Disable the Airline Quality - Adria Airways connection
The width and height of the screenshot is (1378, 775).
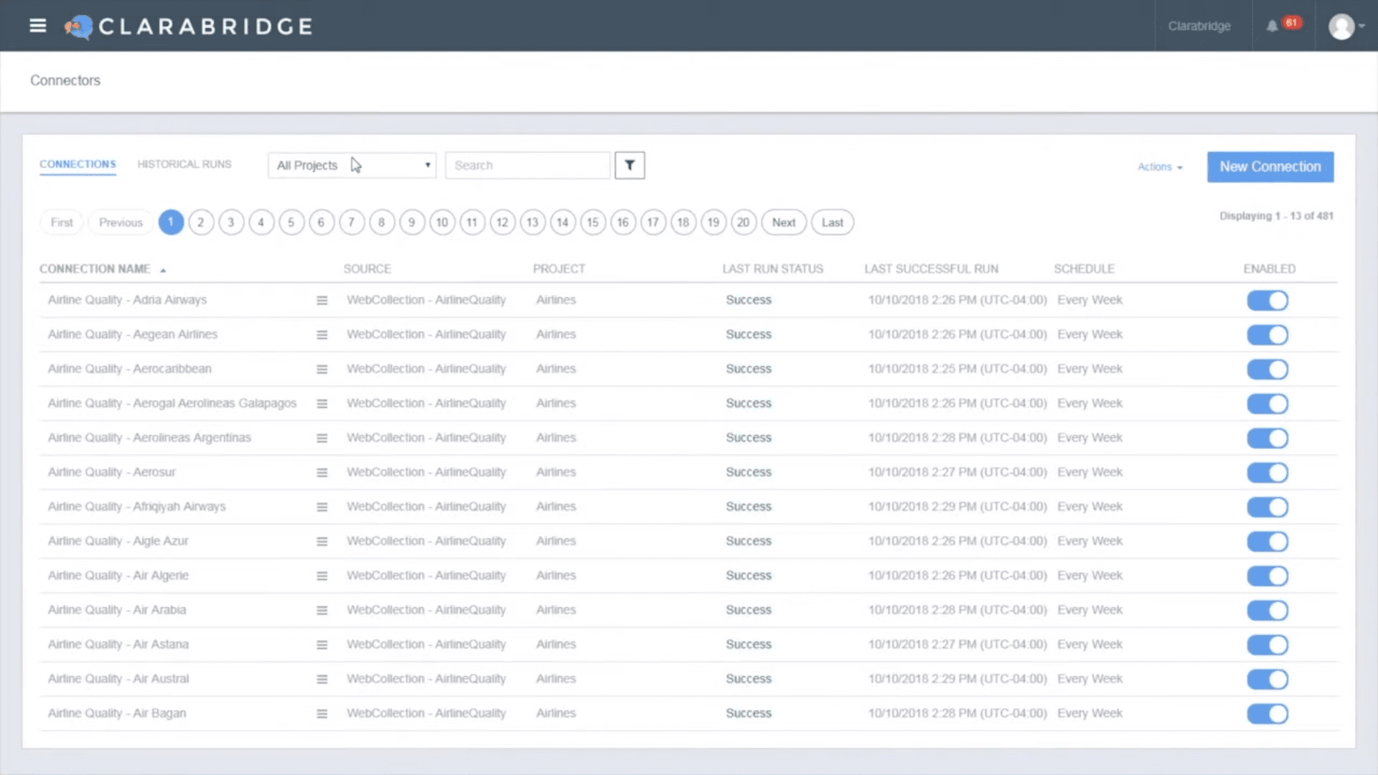(1267, 300)
